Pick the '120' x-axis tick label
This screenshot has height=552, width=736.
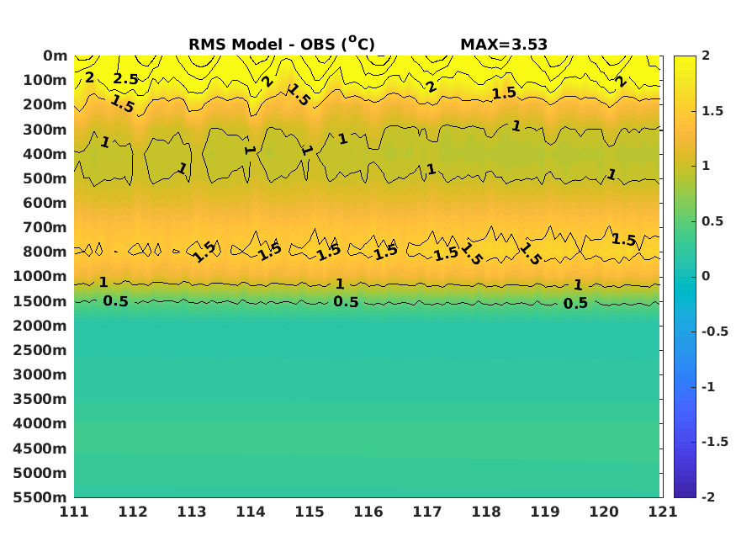pyautogui.click(x=604, y=512)
